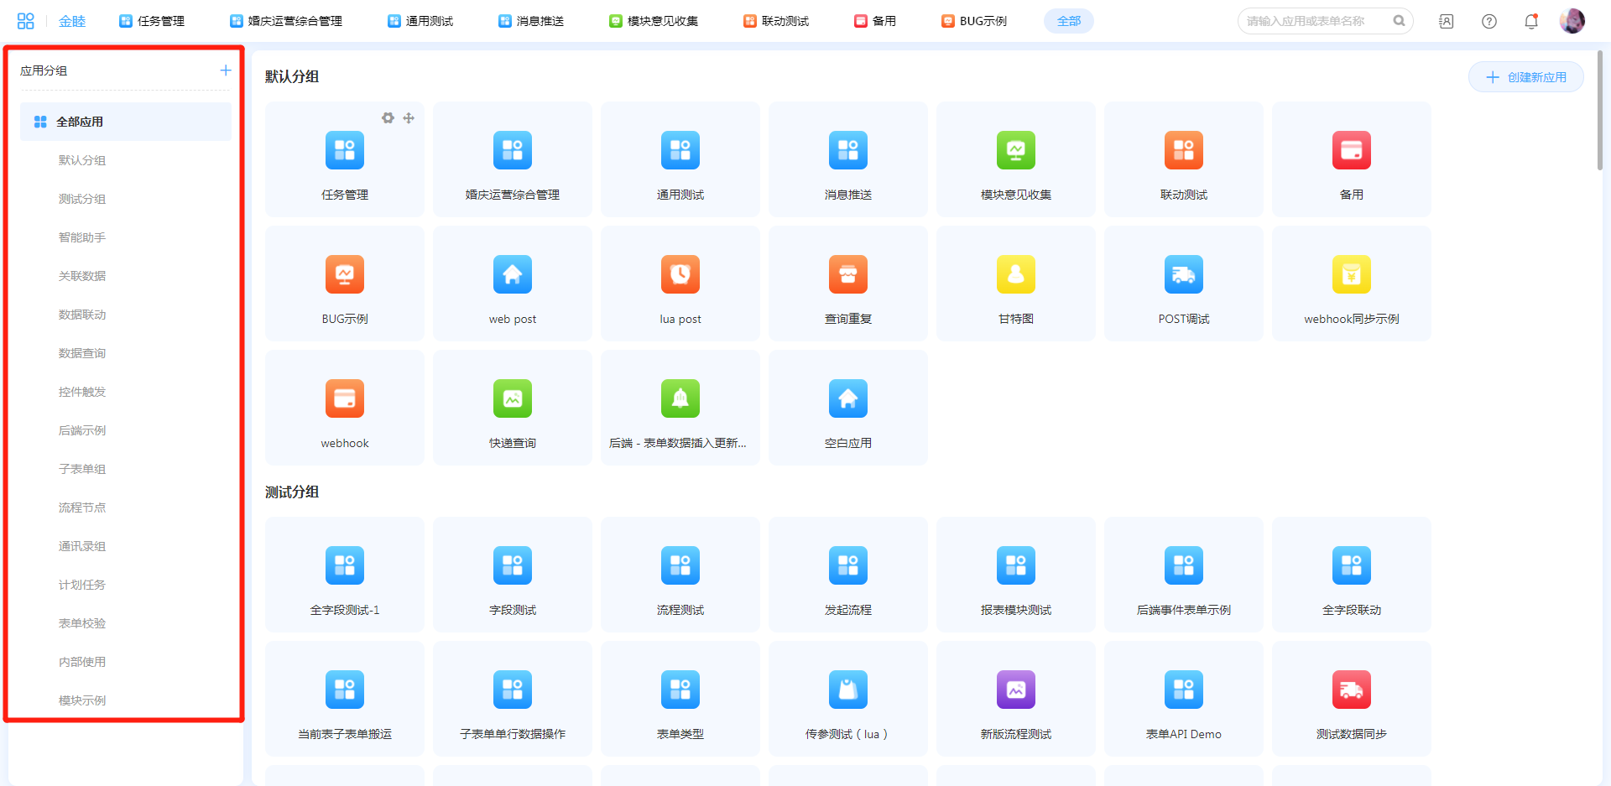
Task: Click the application name search field
Action: [1313, 21]
